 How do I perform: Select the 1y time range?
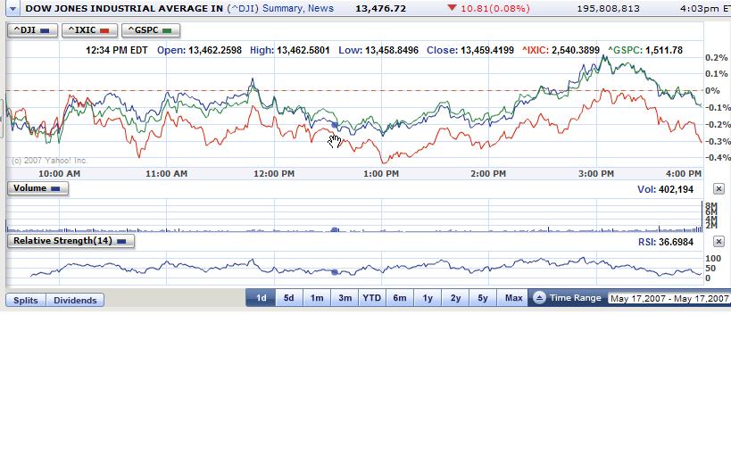click(428, 298)
